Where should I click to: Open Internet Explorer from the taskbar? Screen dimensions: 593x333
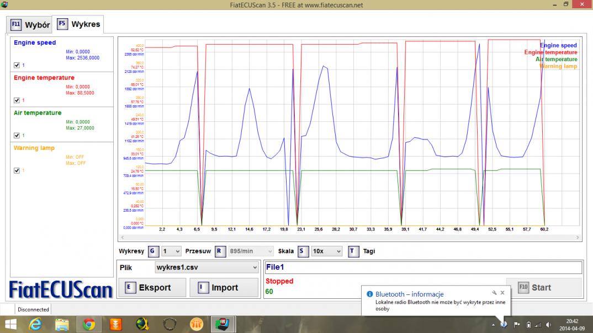36,324
